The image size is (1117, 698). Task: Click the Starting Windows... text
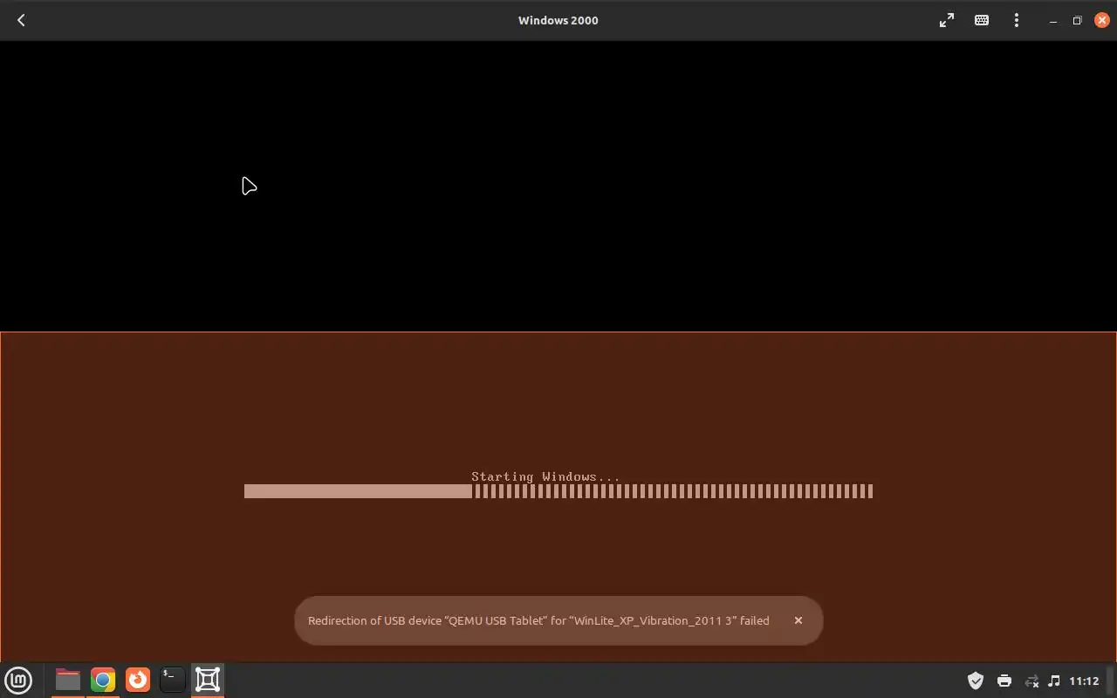point(545,476)
